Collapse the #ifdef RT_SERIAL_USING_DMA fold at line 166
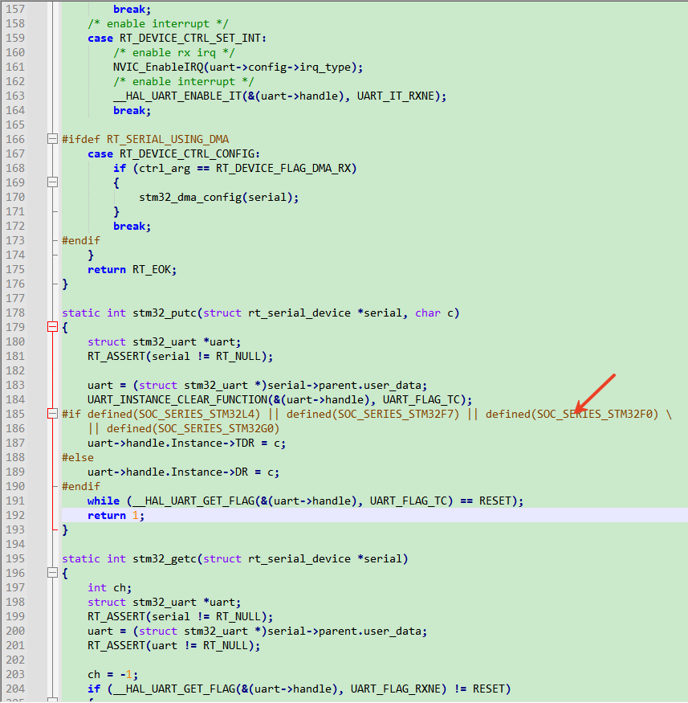This screenshot has width=688, height=703. click(52, 139)
